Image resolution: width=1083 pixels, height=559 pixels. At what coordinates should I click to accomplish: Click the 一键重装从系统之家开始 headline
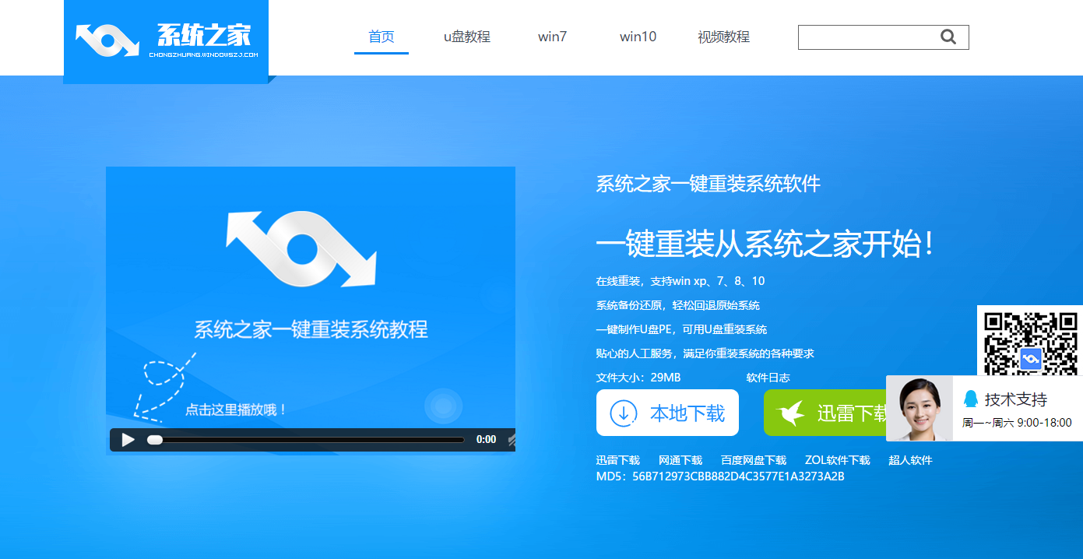tap(765, 244)
